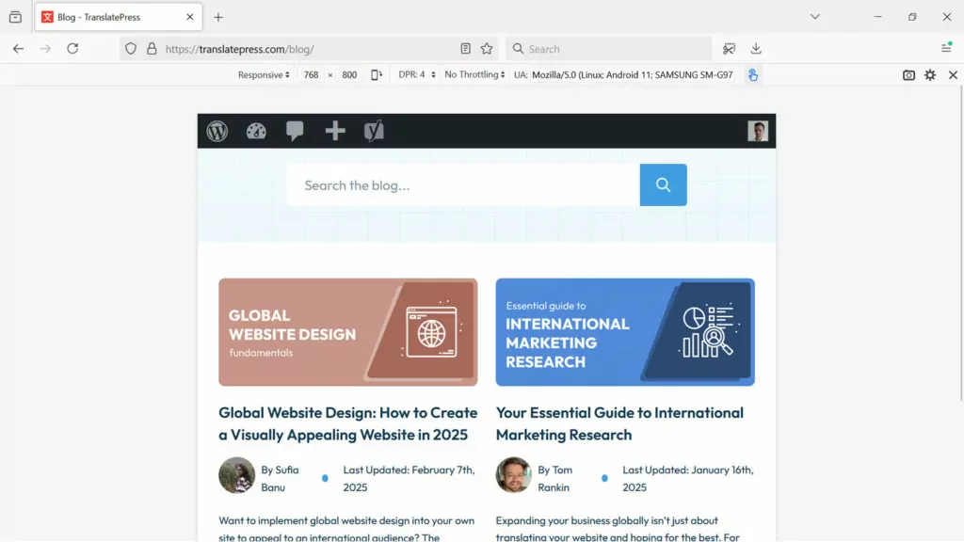Click Tom Rankin's author avatar
964x542 pixels.
(x=513, y=475)
